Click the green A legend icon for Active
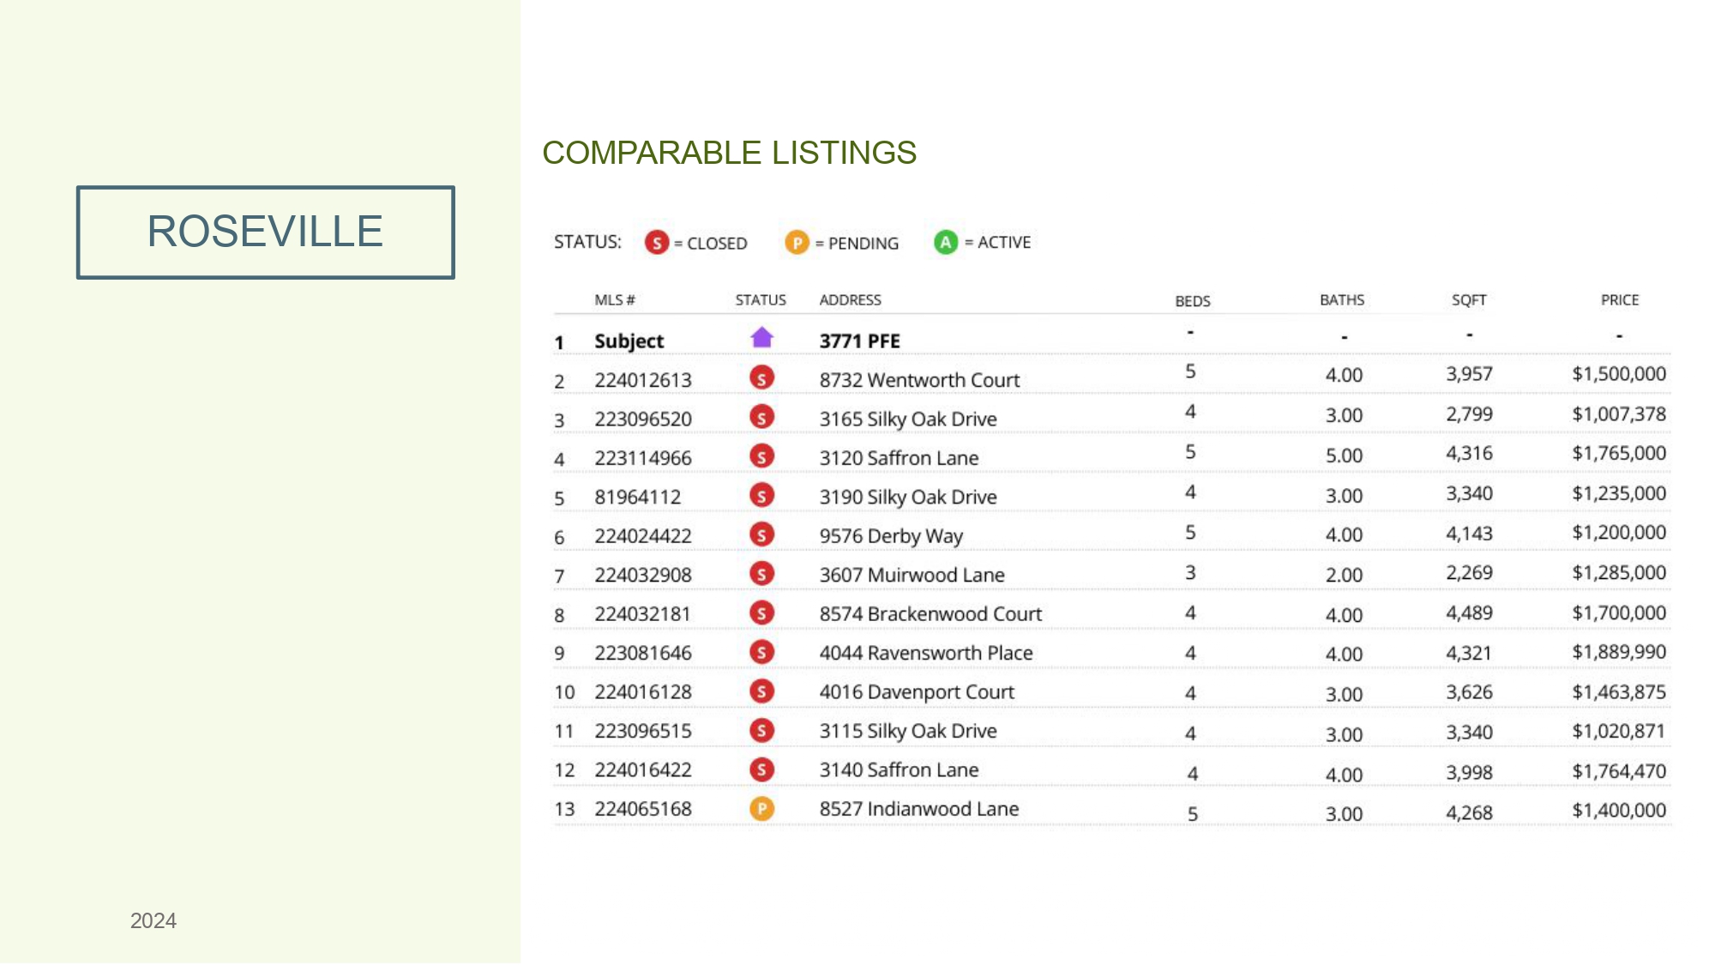1715x965 pixels. point(946,243)
